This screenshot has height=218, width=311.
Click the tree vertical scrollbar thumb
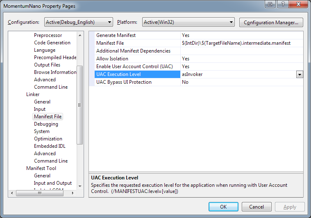point(80,105)
